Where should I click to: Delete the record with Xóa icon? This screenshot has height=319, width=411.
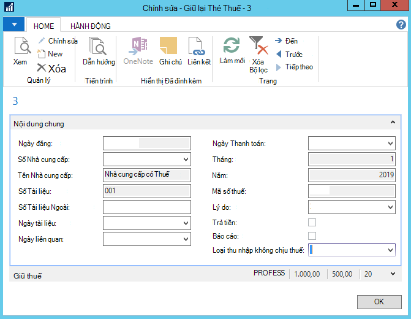pyautogui.click(x=42, y=67)
